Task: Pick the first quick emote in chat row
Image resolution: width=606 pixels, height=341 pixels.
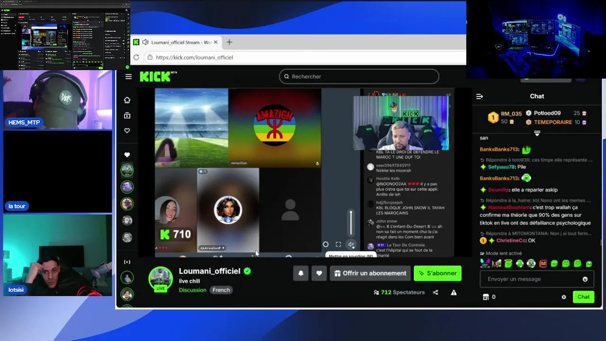Action: pyautogui.click(x=485, y=263)
